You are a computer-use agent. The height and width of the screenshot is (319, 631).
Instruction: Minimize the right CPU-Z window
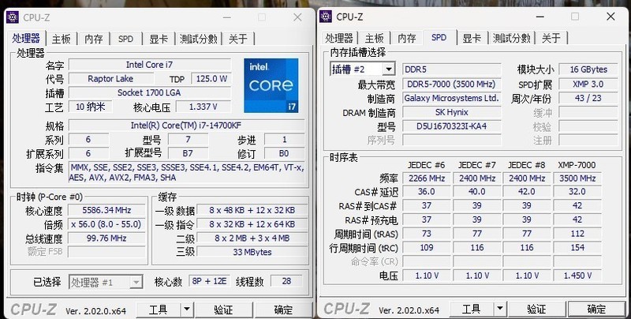coord(540,17)
